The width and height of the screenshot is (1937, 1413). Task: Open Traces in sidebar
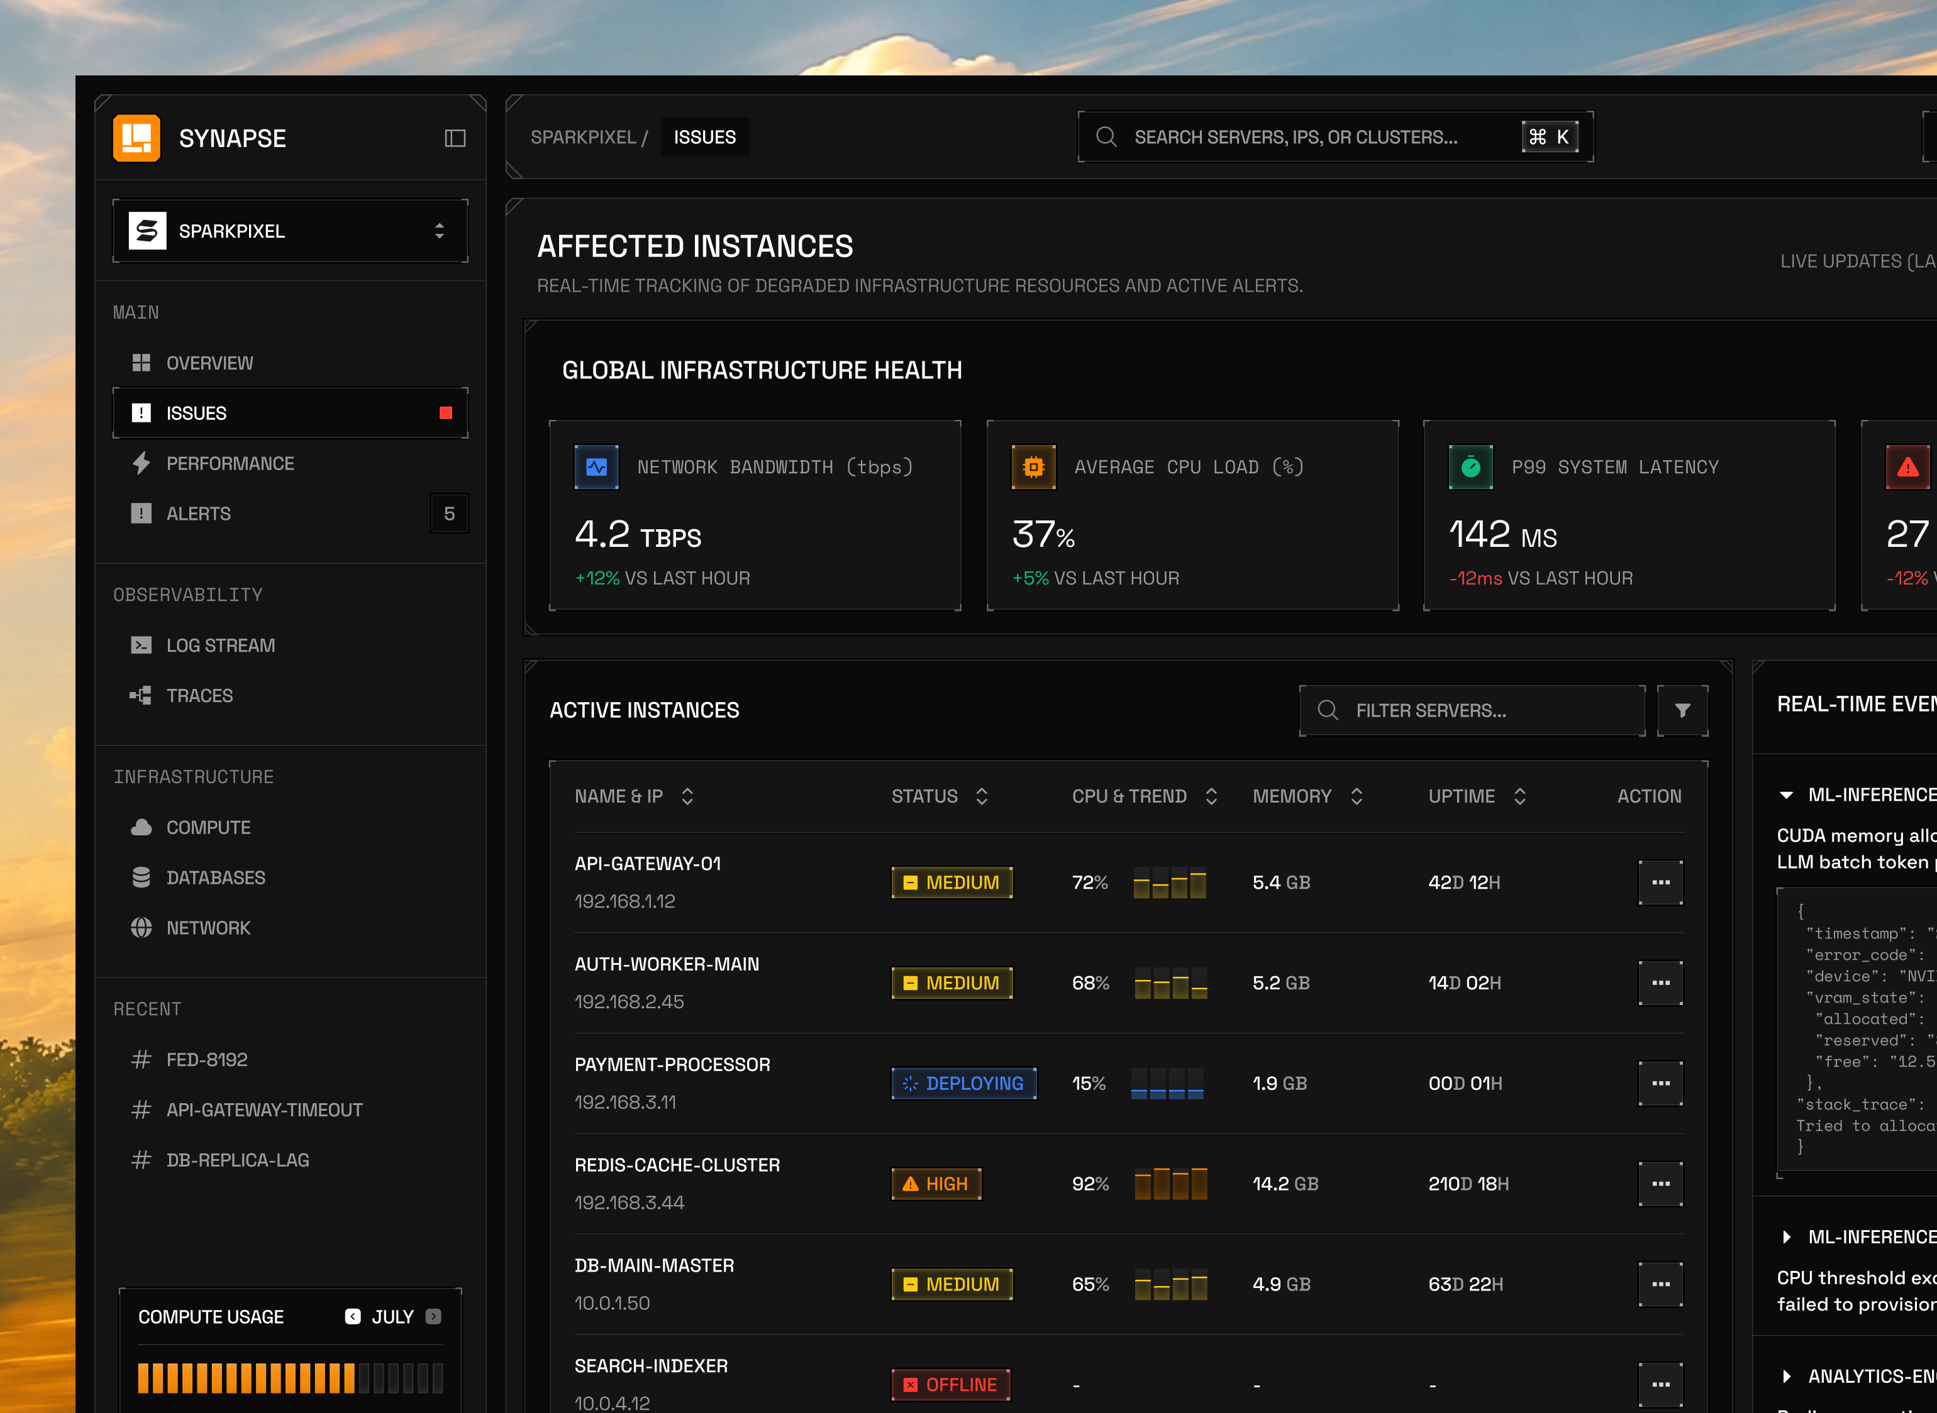click(290, 695)
